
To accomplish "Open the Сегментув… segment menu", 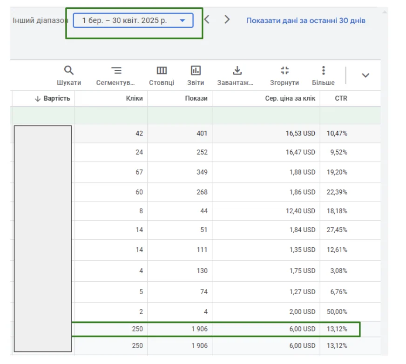I will (x=116, y=75).
